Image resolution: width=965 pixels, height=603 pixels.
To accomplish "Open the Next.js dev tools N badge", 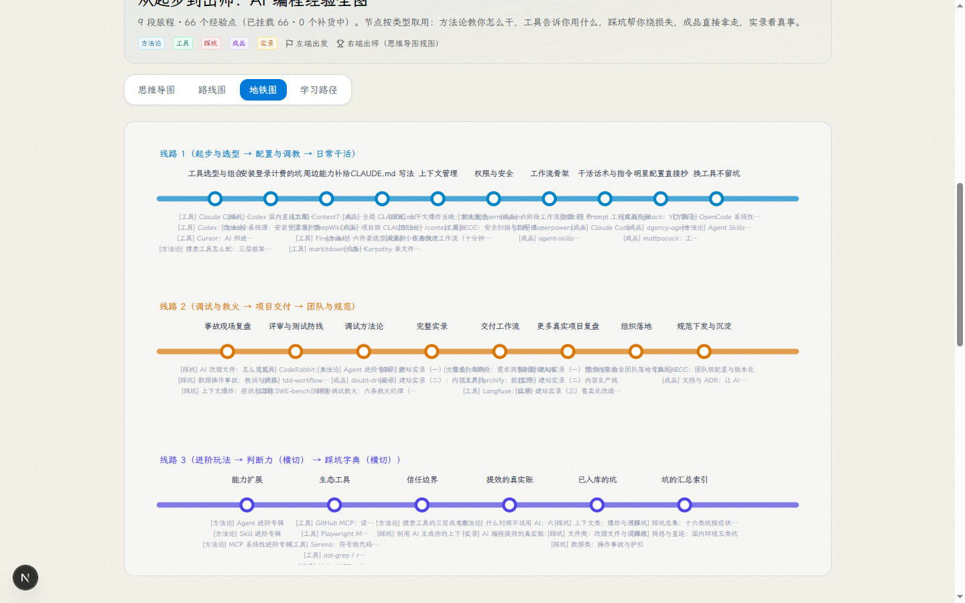I will (25, 578).
